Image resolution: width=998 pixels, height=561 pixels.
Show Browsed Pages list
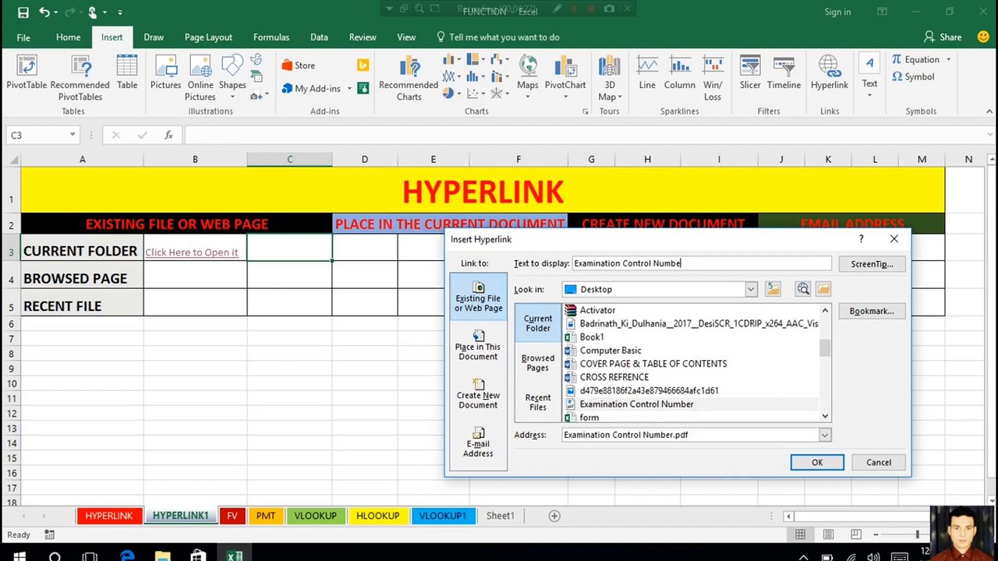point(537,362)
